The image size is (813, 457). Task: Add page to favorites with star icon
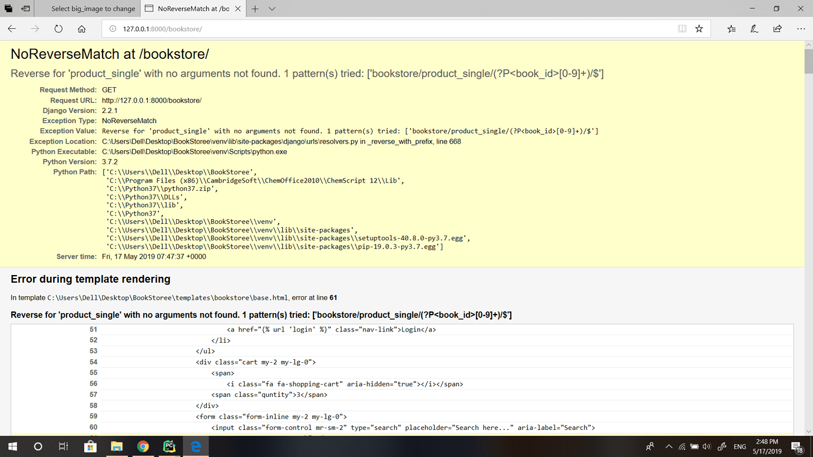coord(699,29)
